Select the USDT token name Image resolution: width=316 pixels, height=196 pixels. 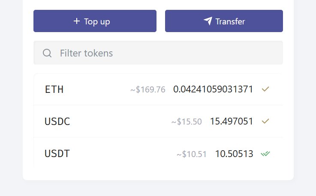pyautogui.click(x=57, y=154)
